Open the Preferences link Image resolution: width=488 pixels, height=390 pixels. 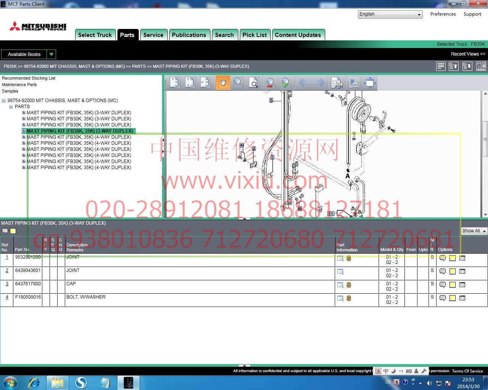tap(443, 14)
